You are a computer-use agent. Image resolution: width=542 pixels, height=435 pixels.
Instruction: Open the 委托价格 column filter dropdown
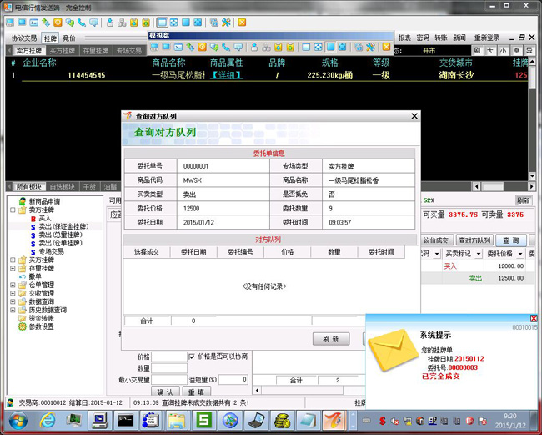[520, 254]
